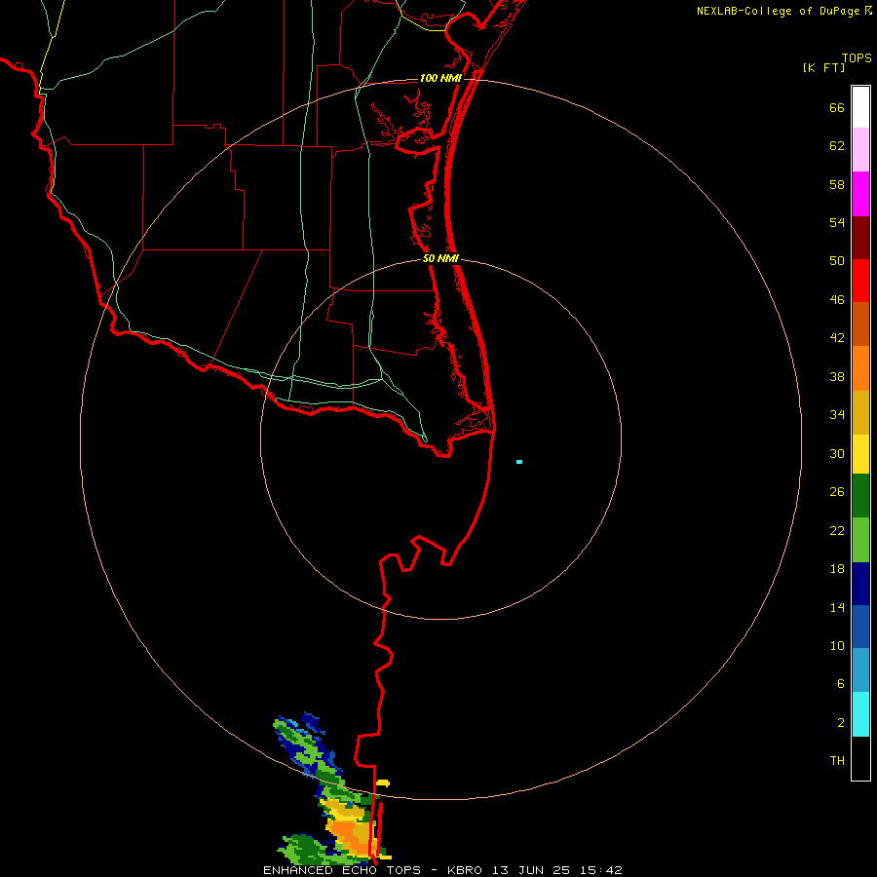Click the "30" legend value

(837, 453)
